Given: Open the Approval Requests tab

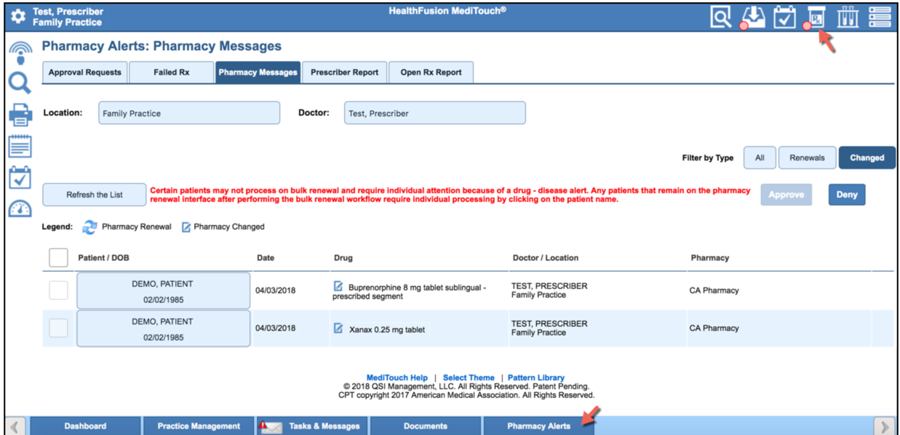Looking at the screenshot, I should tap(84, 72).
